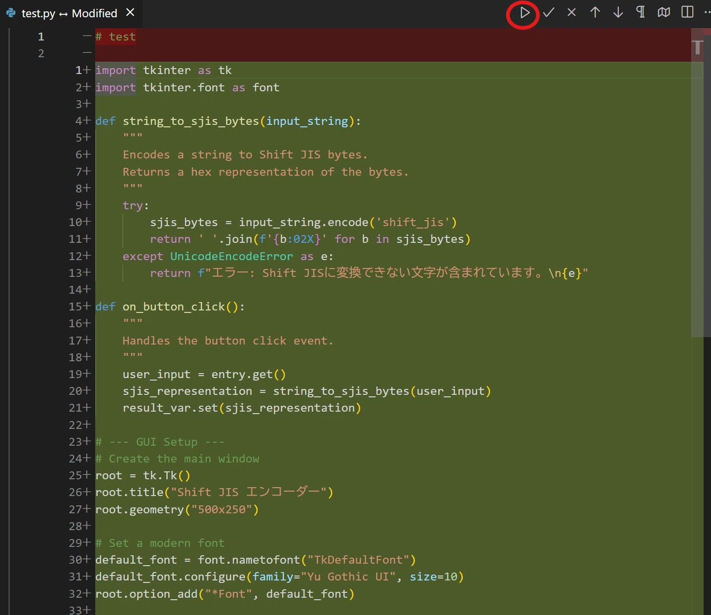Click the Python file icon on tab
The width and height of the screenshot is (711, 615).
click(x=11, y=13)
